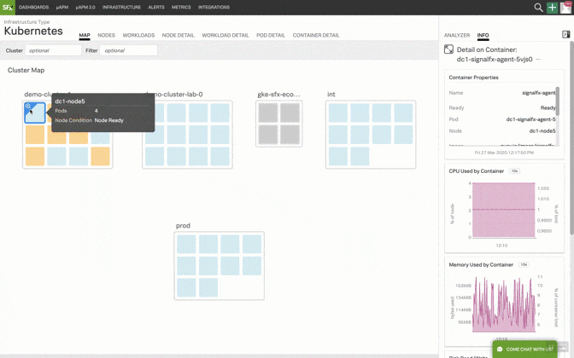
Task: Open the Pod Detail tab
Action: [x=271, y=36]
